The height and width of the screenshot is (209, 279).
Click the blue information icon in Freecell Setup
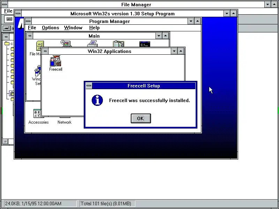[x=97, y=100]
